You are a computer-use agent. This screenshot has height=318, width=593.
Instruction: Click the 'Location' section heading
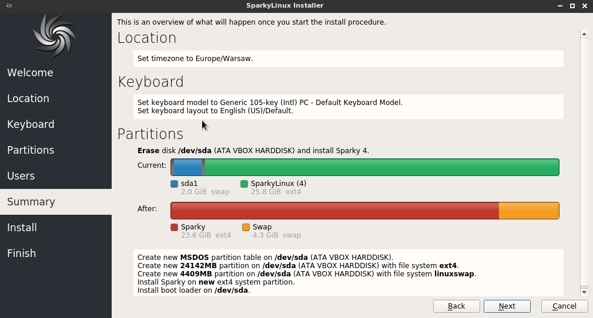pos(147,38)
